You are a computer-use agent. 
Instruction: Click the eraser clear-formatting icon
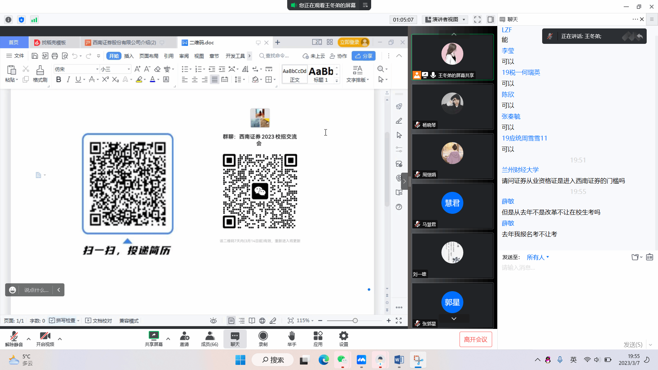157,69
